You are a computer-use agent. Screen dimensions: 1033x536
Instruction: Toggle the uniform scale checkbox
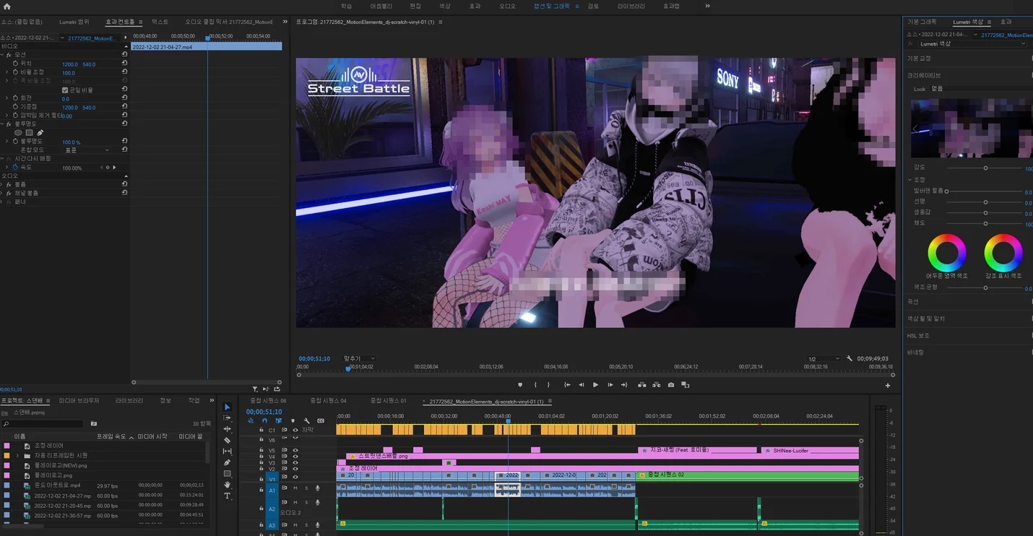tap(65, 90)
